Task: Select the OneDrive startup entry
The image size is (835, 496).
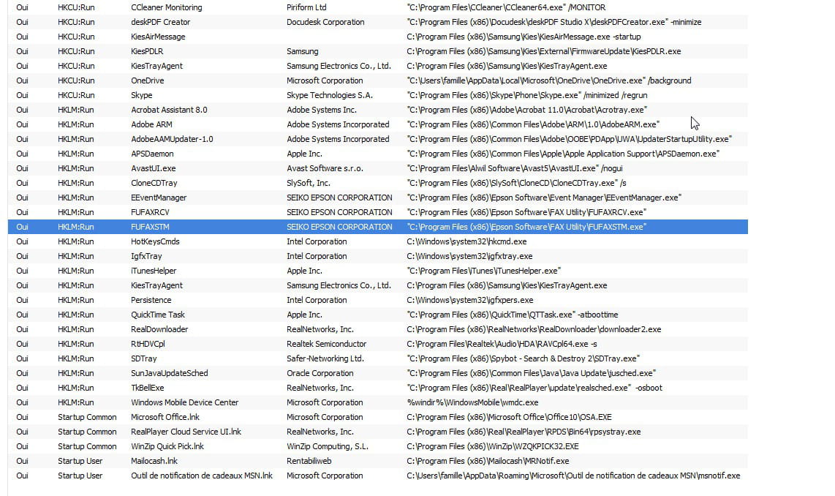Action: (148, 80)
